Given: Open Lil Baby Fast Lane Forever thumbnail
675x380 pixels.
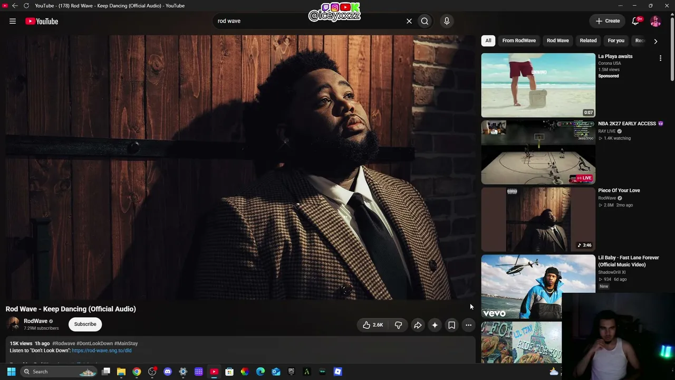Looking at the screenshot, I should pyautogui.click(x=538, y=287).
